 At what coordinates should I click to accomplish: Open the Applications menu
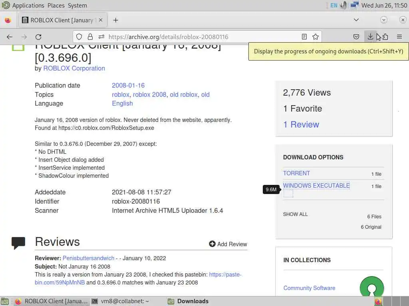(x=28, y=6)
